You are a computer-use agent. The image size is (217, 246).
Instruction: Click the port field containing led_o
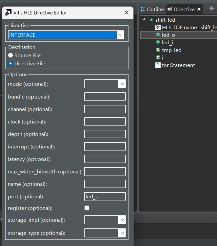105,196
